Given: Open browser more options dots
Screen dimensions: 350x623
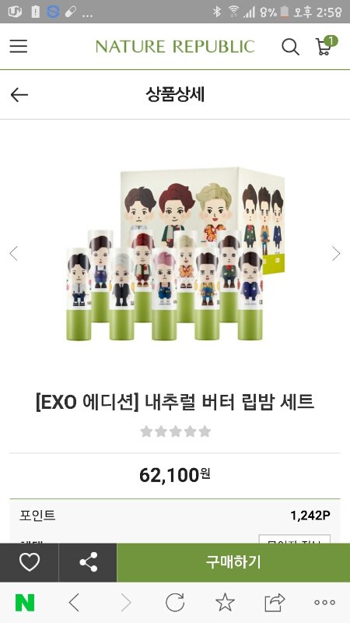Looking at the screenshot, I should tap(324, 603).
